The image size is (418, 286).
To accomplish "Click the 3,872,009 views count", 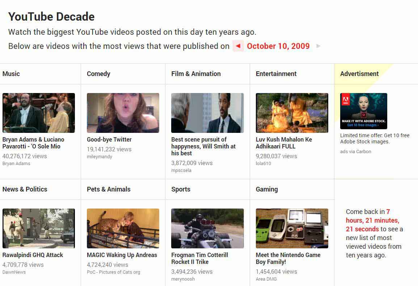I will pos(192,163).
